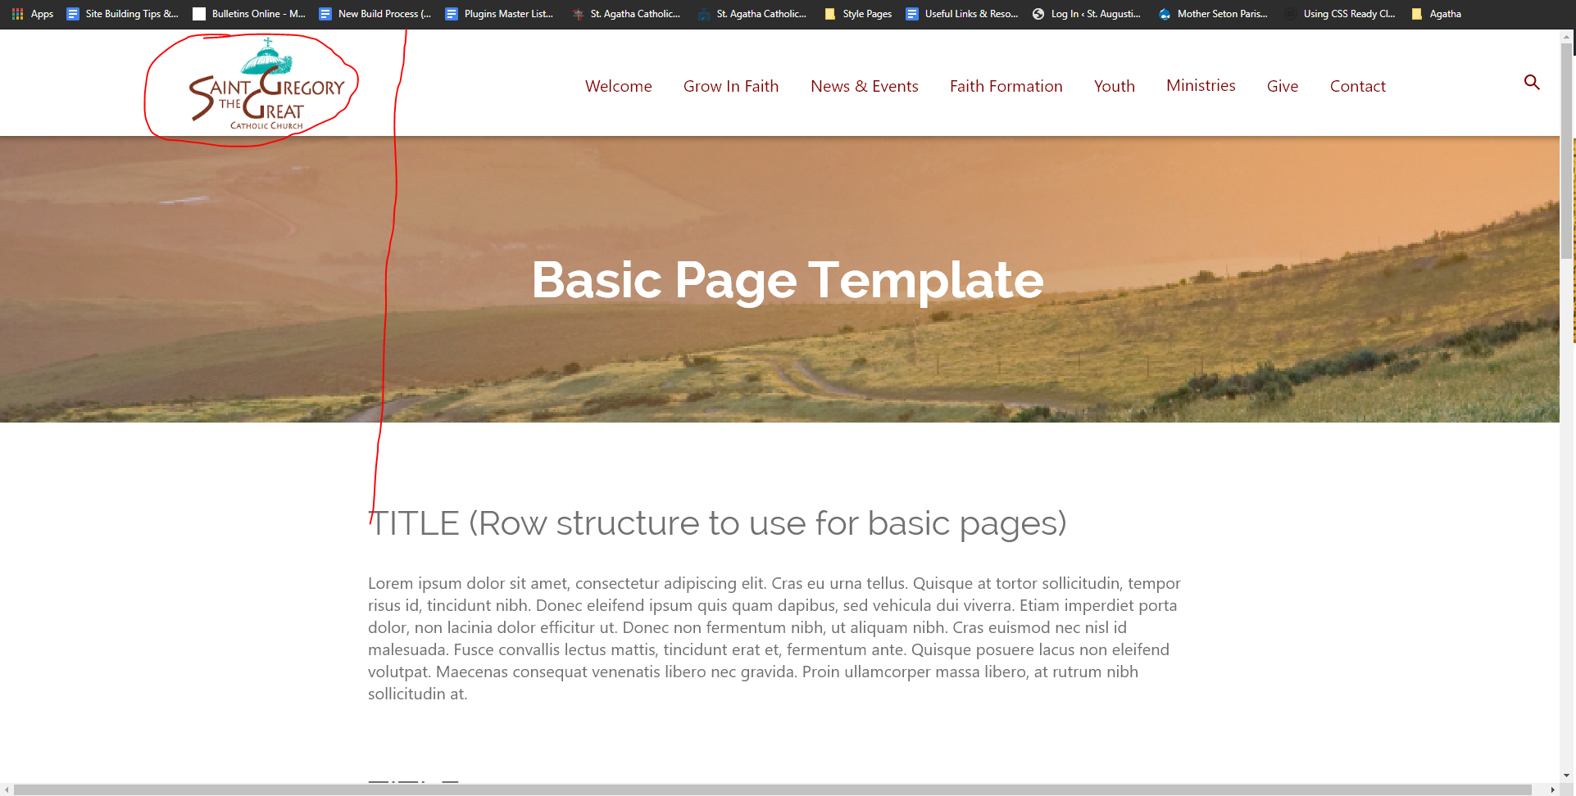
Task: Open the News & Events menu
Action: 864,86
